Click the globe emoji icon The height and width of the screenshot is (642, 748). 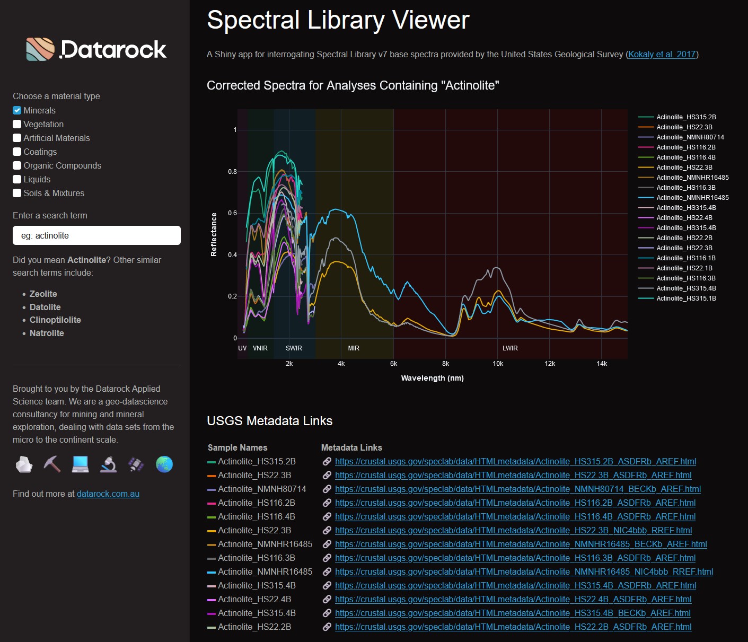point(164,464)
